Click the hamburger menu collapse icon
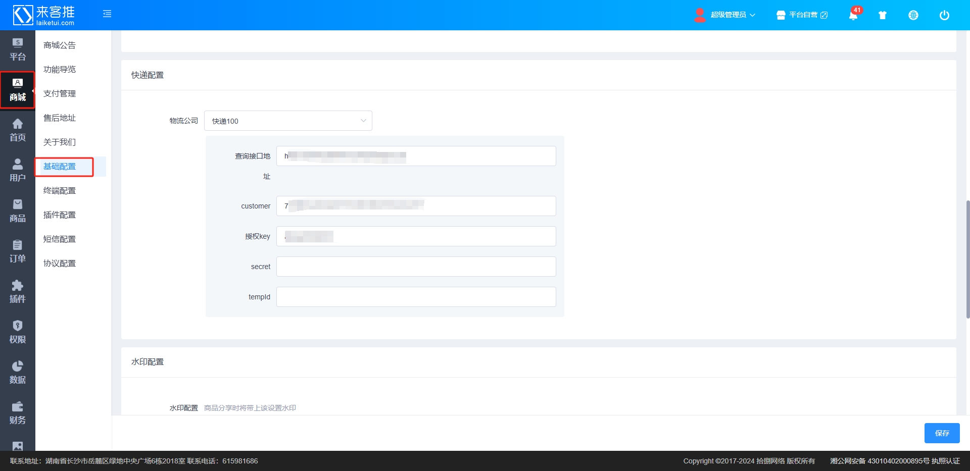Viewport: 970px width, 471px height. coord(107,14)
